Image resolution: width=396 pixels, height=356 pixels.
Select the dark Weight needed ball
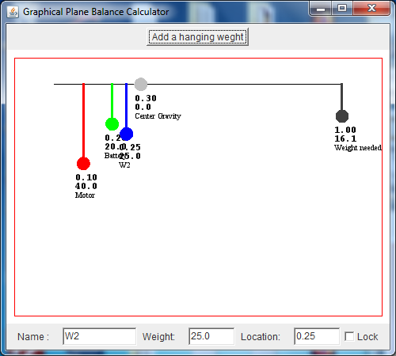(342, 116)
